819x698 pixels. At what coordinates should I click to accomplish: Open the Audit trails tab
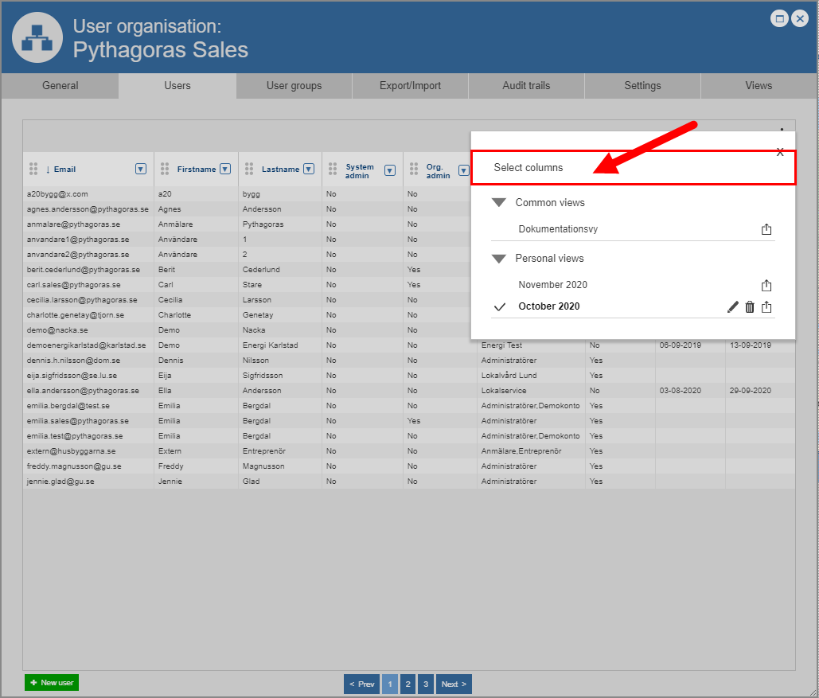[526, 86]
